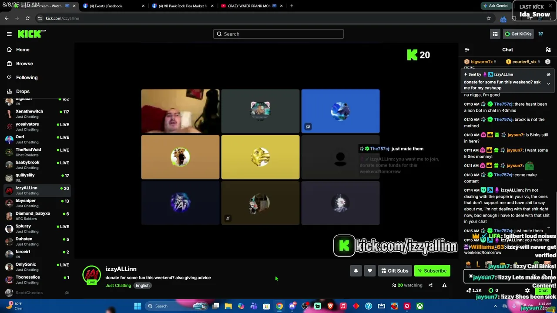Viewport: 557px width, 313px height.
Task: Switch to CRAZY WATER PRANK YouTube tab
Action: [x=252, y=6]
